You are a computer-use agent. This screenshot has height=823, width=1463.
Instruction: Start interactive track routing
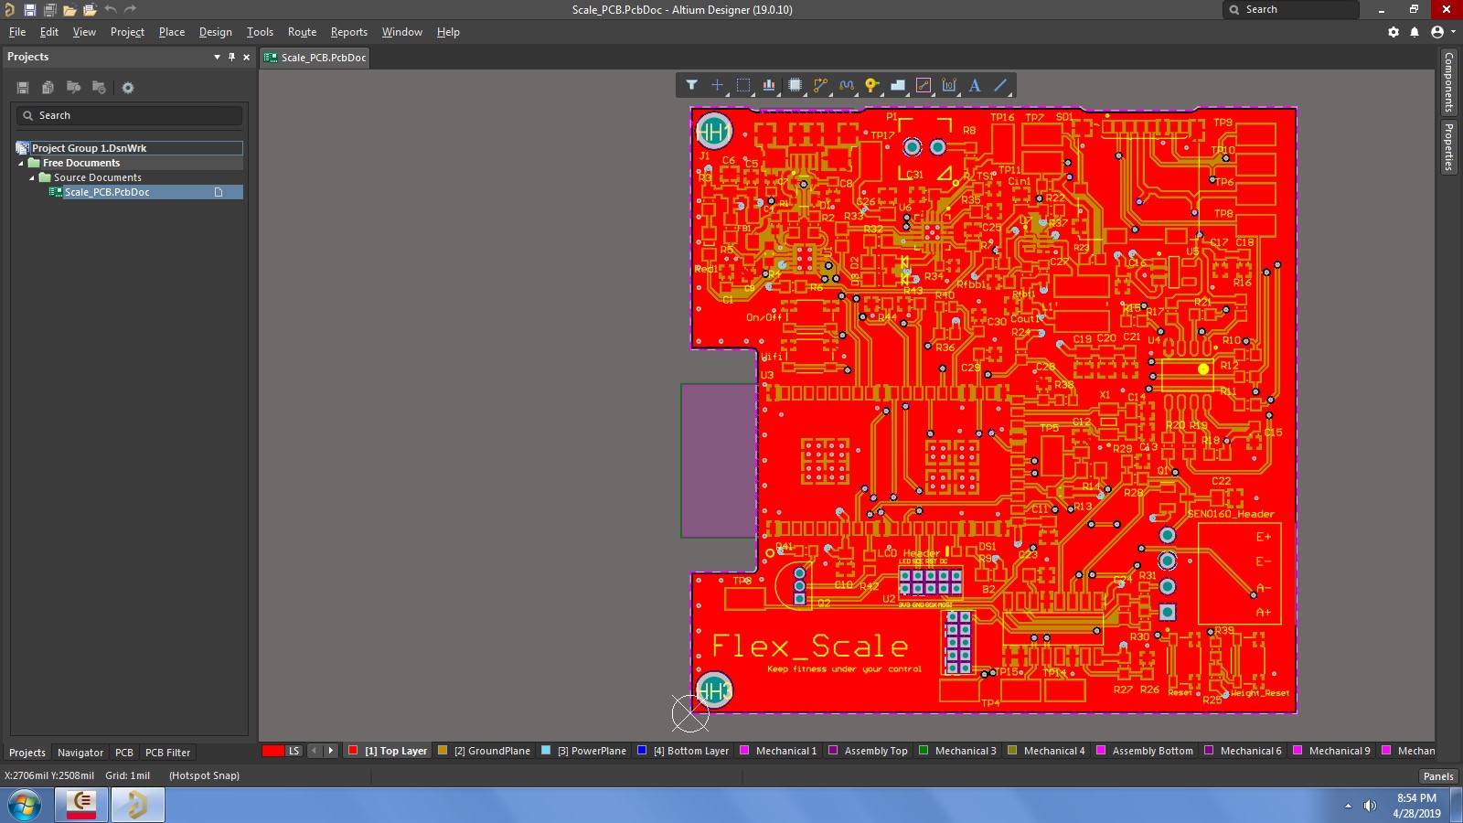821,85
